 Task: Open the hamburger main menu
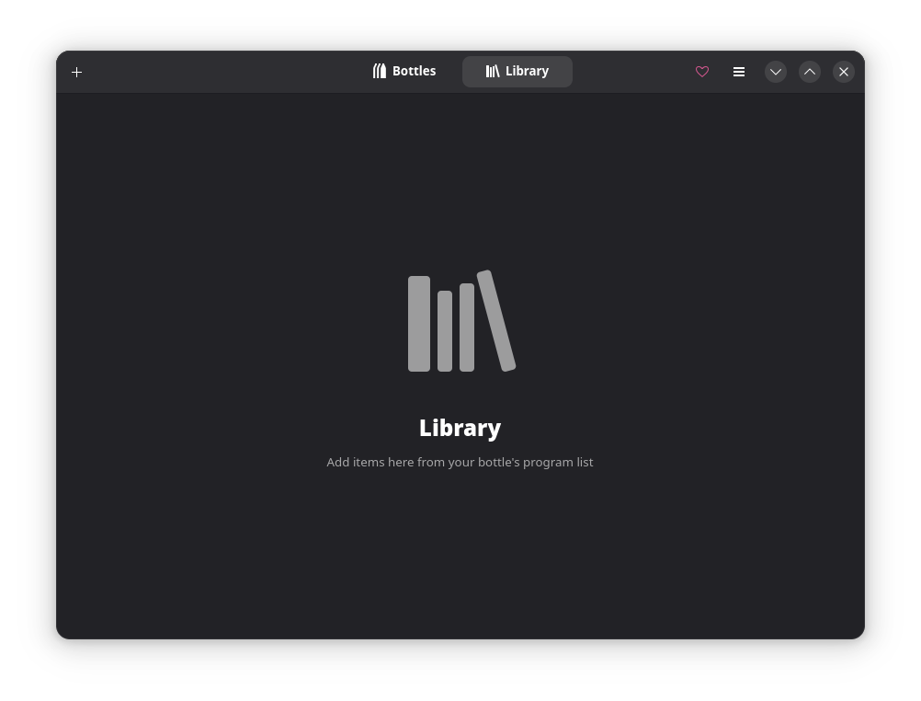[739, 72]
